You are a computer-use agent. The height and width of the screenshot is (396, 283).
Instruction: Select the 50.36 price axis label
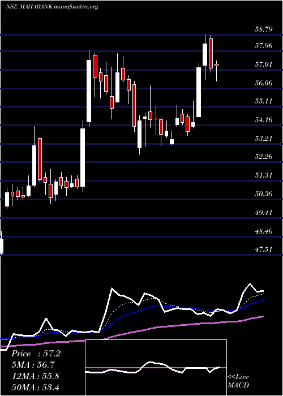click(264, 194)
